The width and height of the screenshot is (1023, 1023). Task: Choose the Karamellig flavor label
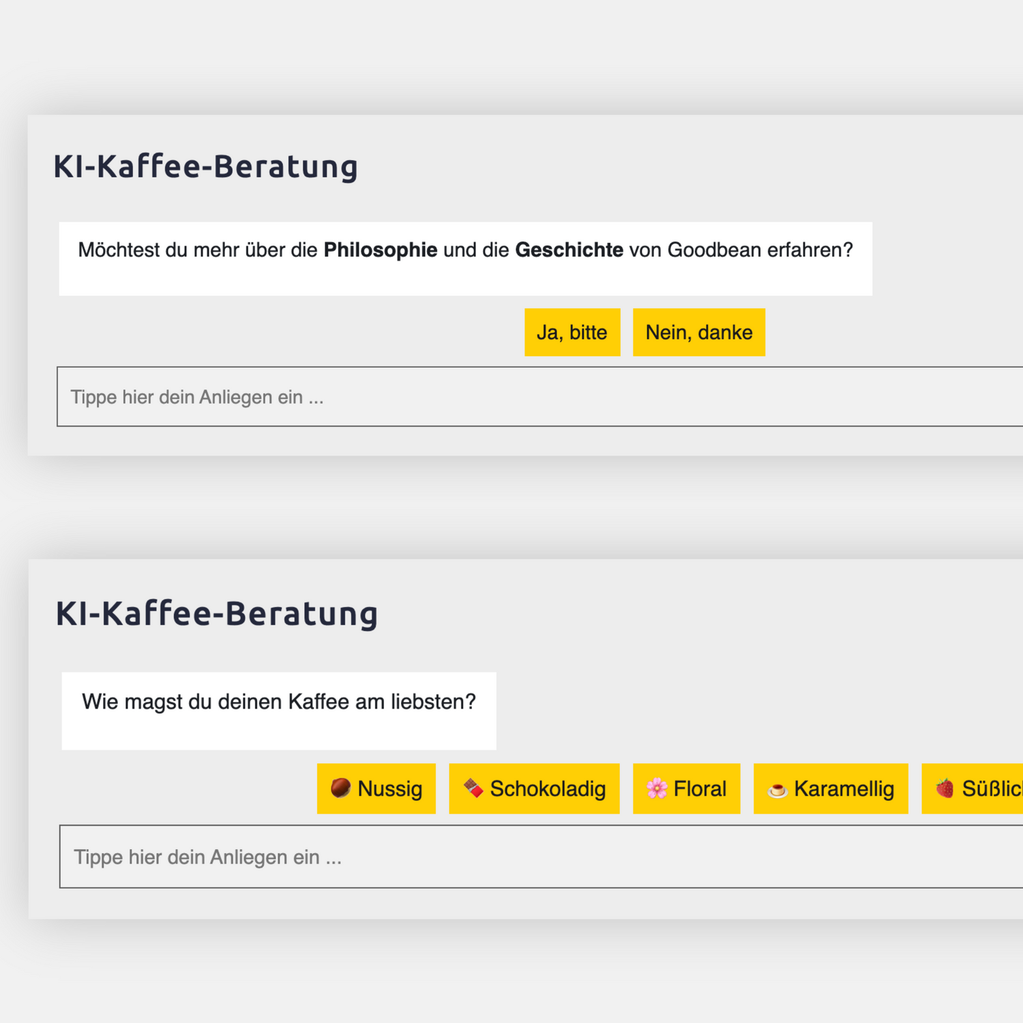tap(844, 789)
